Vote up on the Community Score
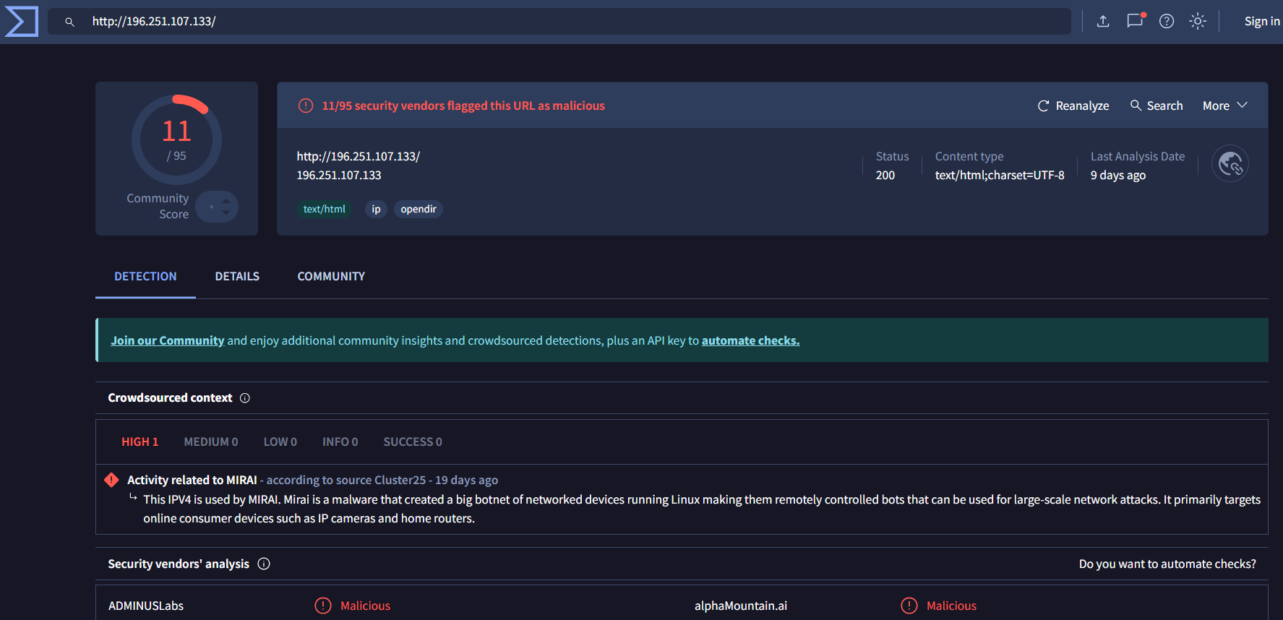 (x=226, y=201)
